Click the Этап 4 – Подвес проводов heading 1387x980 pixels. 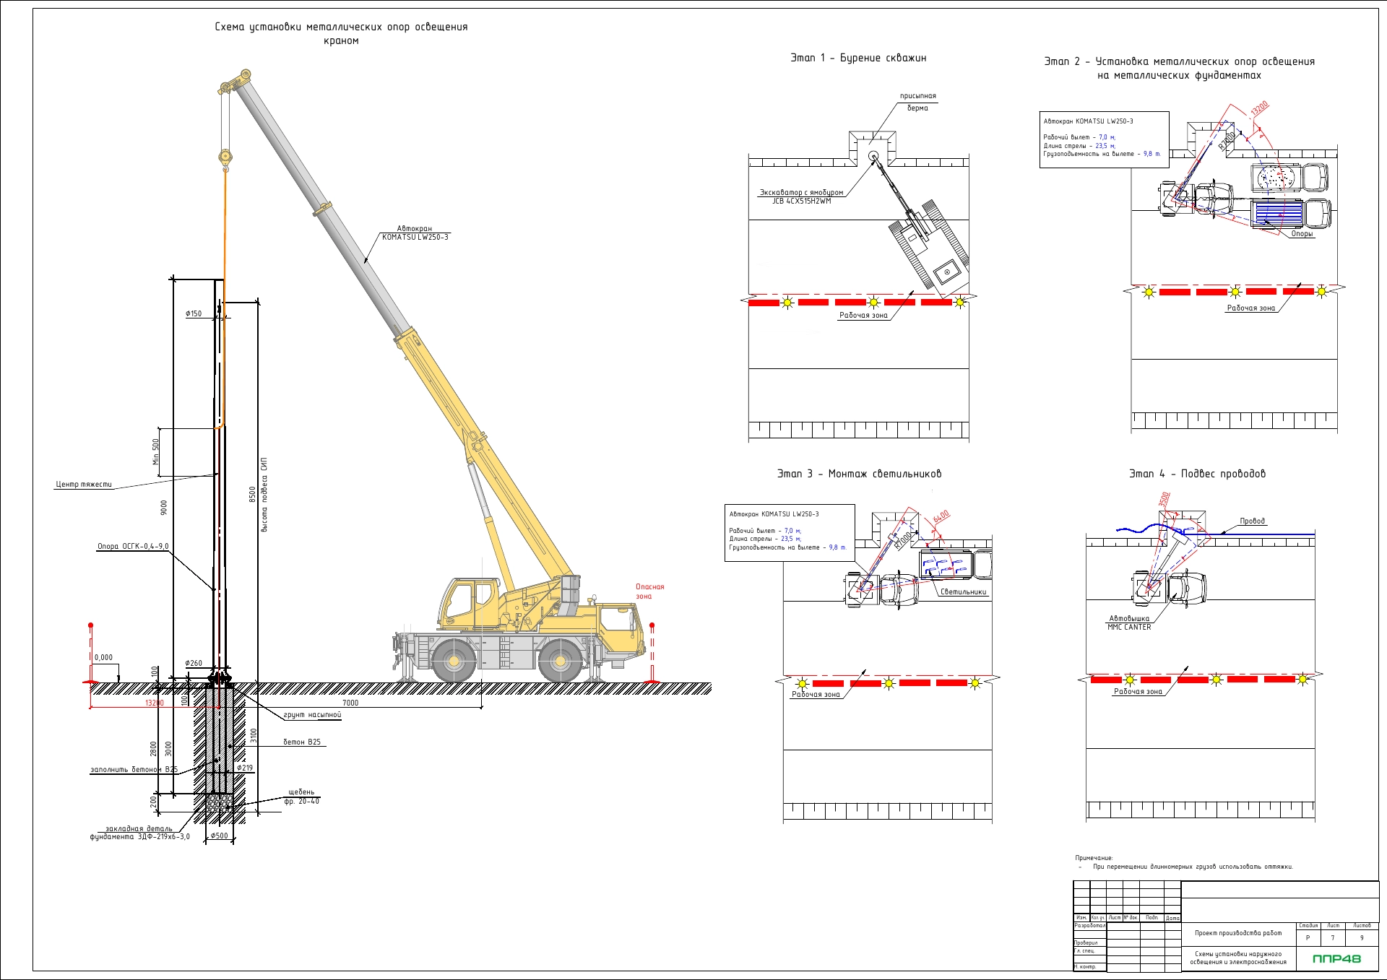click(1197, 474)
